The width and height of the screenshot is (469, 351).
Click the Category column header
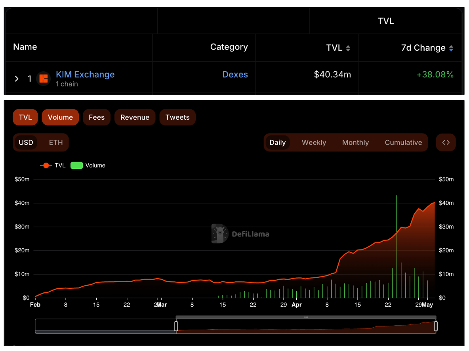tap(229, 47)
